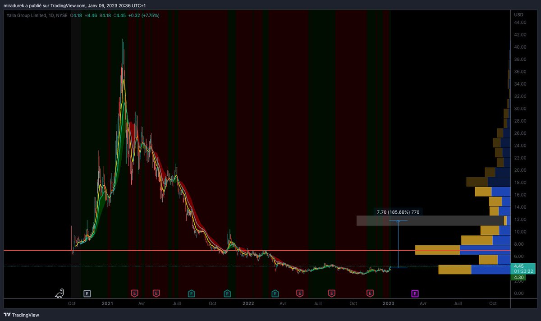
Task: Click the 2023 time axis label
Action: point(388,303)
